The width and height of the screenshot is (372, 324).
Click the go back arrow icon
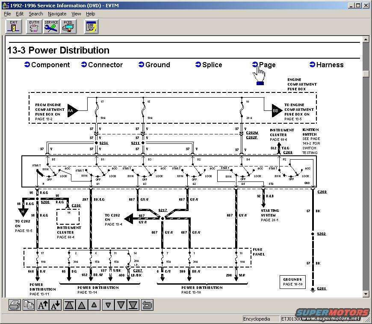tap(147, 305)
